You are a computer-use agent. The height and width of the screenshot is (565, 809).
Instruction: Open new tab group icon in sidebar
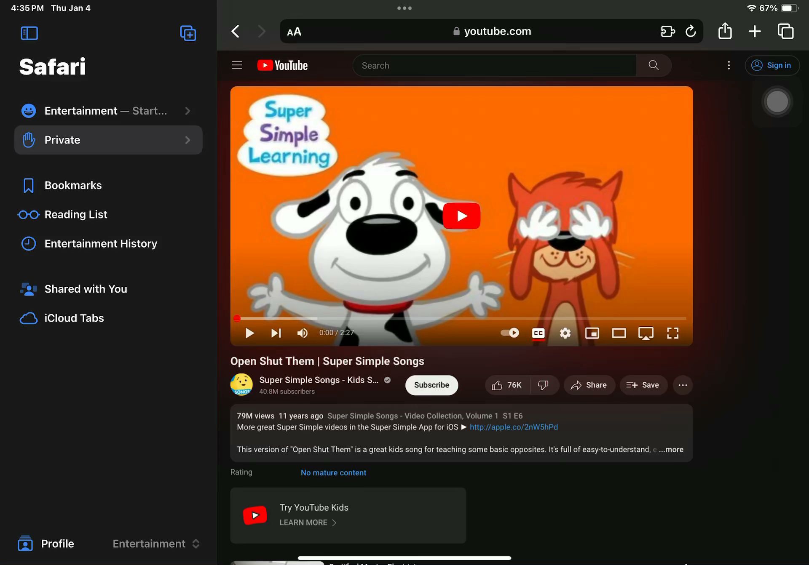(188, 33)
